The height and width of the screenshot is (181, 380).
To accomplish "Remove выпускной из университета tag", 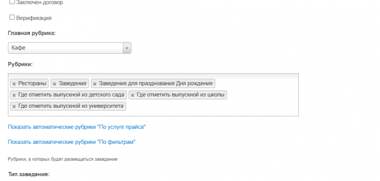I will tap(14, 106).
